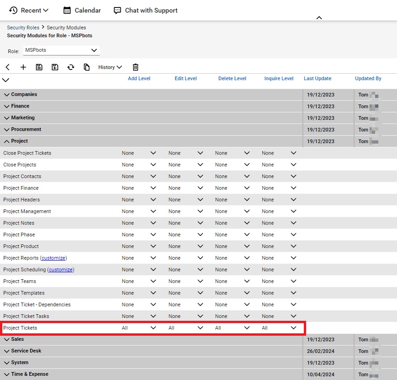Add a new record with the plus icon
This screenshot has width=397, height=380.
coord(23,67)
